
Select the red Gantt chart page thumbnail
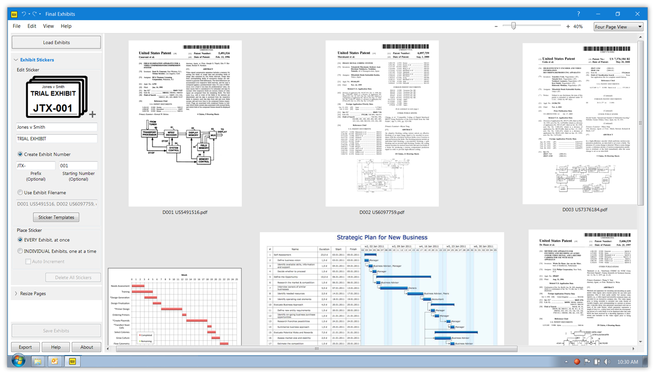point(174,307)
